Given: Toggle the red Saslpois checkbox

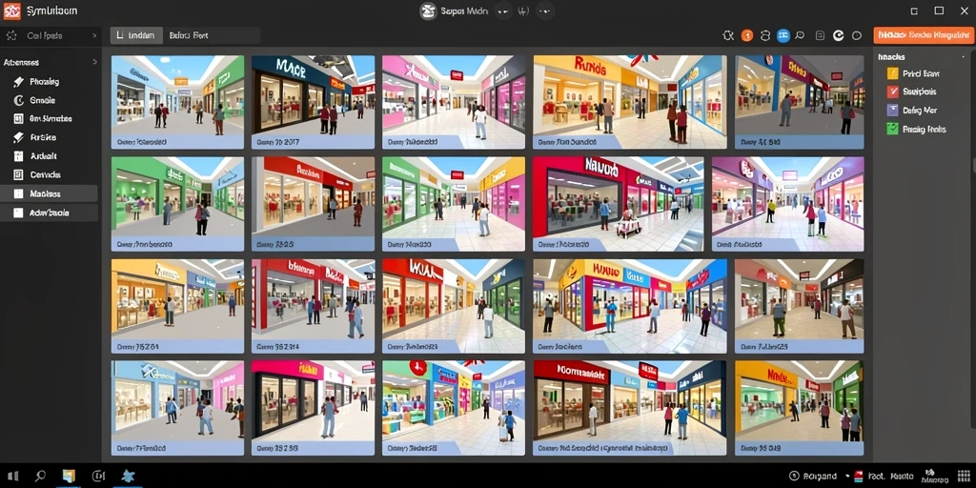Looking at the screenshot, I should click(892, 92).
